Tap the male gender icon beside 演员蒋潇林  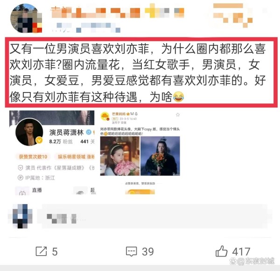tap(89, 132)
